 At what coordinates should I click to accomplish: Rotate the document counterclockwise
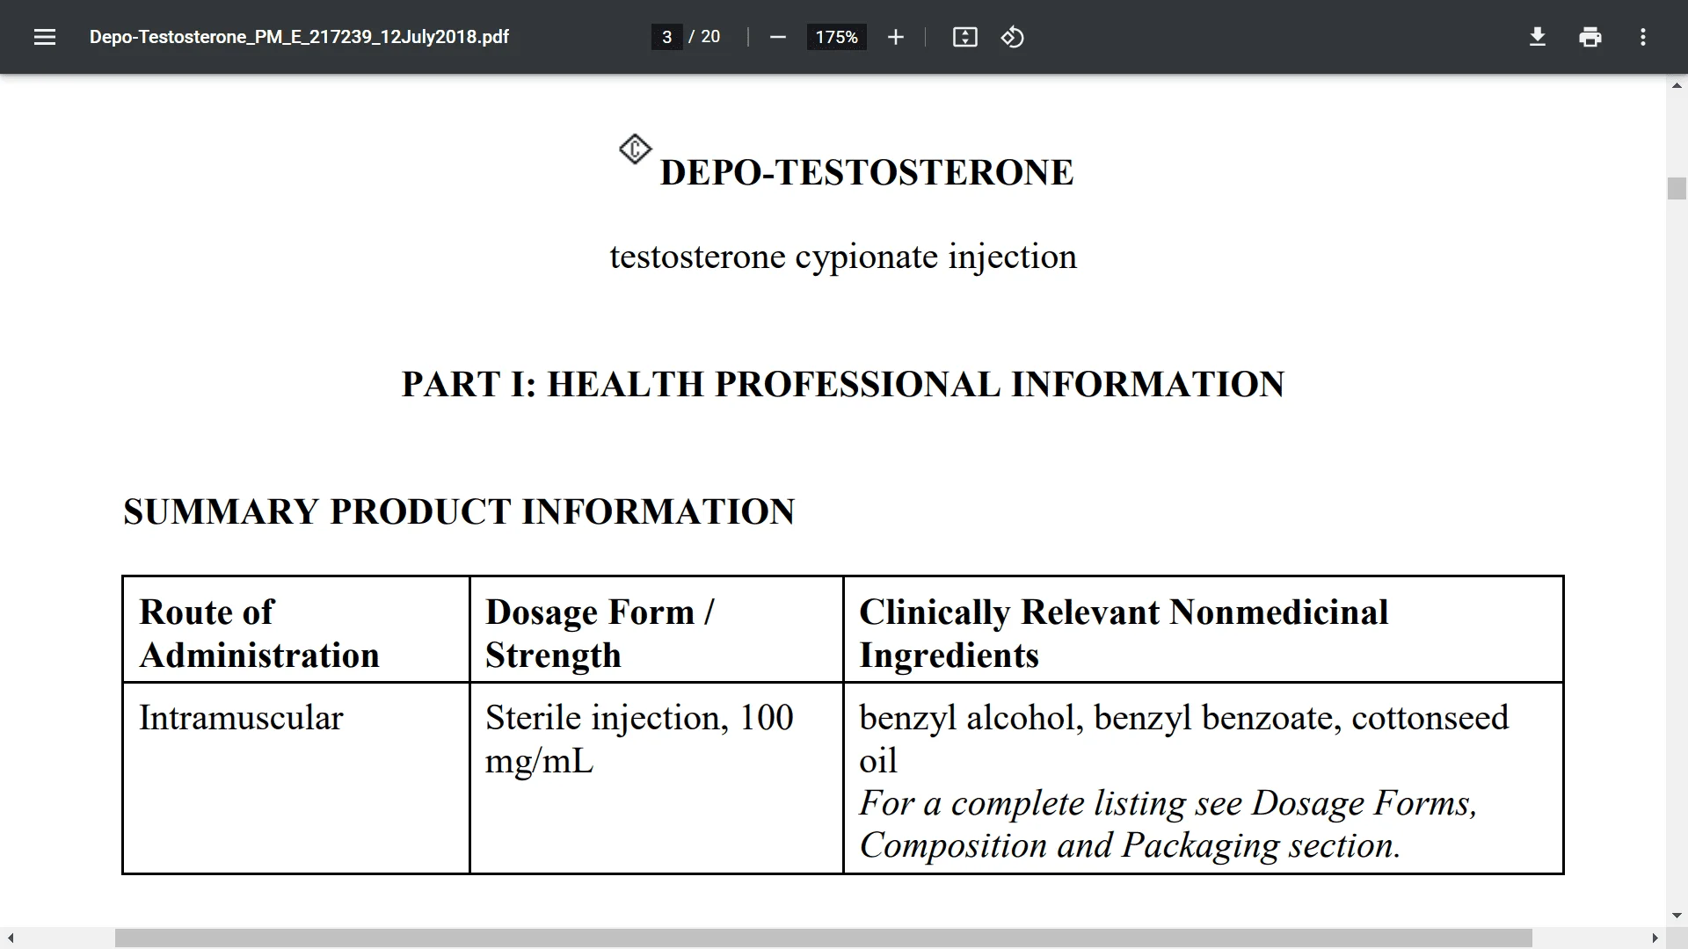(x=1012, y=37)
